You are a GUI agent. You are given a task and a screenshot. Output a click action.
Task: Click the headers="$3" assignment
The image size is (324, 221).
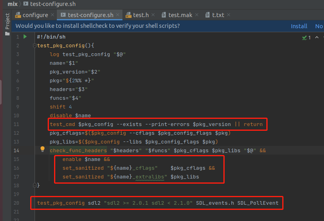click(69, 89)
